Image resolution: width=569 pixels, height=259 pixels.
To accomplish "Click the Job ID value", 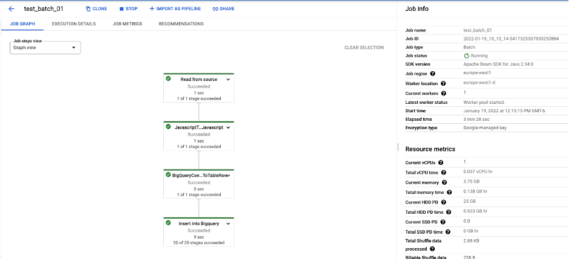I will 511,39.
